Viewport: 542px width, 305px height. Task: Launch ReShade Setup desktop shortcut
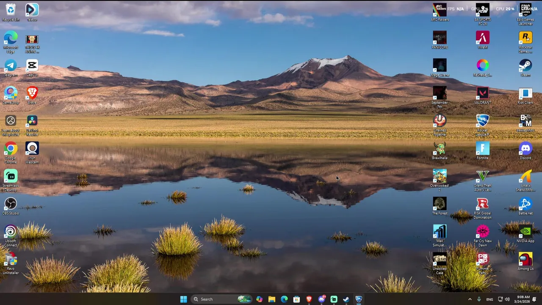[482, 68]
